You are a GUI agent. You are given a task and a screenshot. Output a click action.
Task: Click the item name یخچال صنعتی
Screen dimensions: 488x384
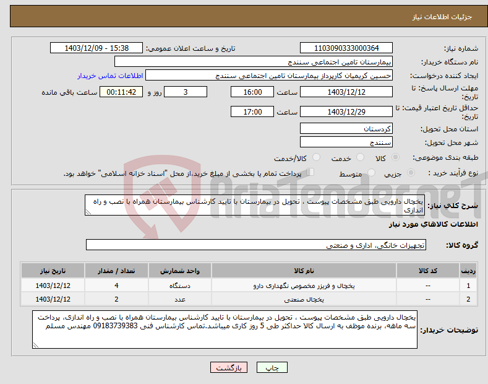pos(304,299)
